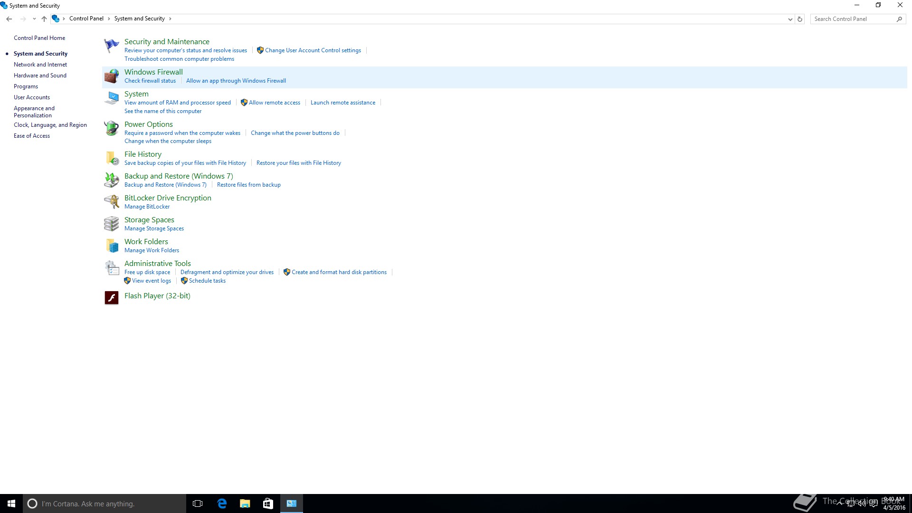Image resolution: width=912 pixels, height=513 pixels.
Task: Click the Windows Firewall brick wall icon
Action: (112, 76)
